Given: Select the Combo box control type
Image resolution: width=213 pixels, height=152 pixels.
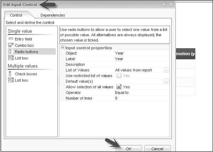Looking at the screenshot, I should tap(24, 45).
